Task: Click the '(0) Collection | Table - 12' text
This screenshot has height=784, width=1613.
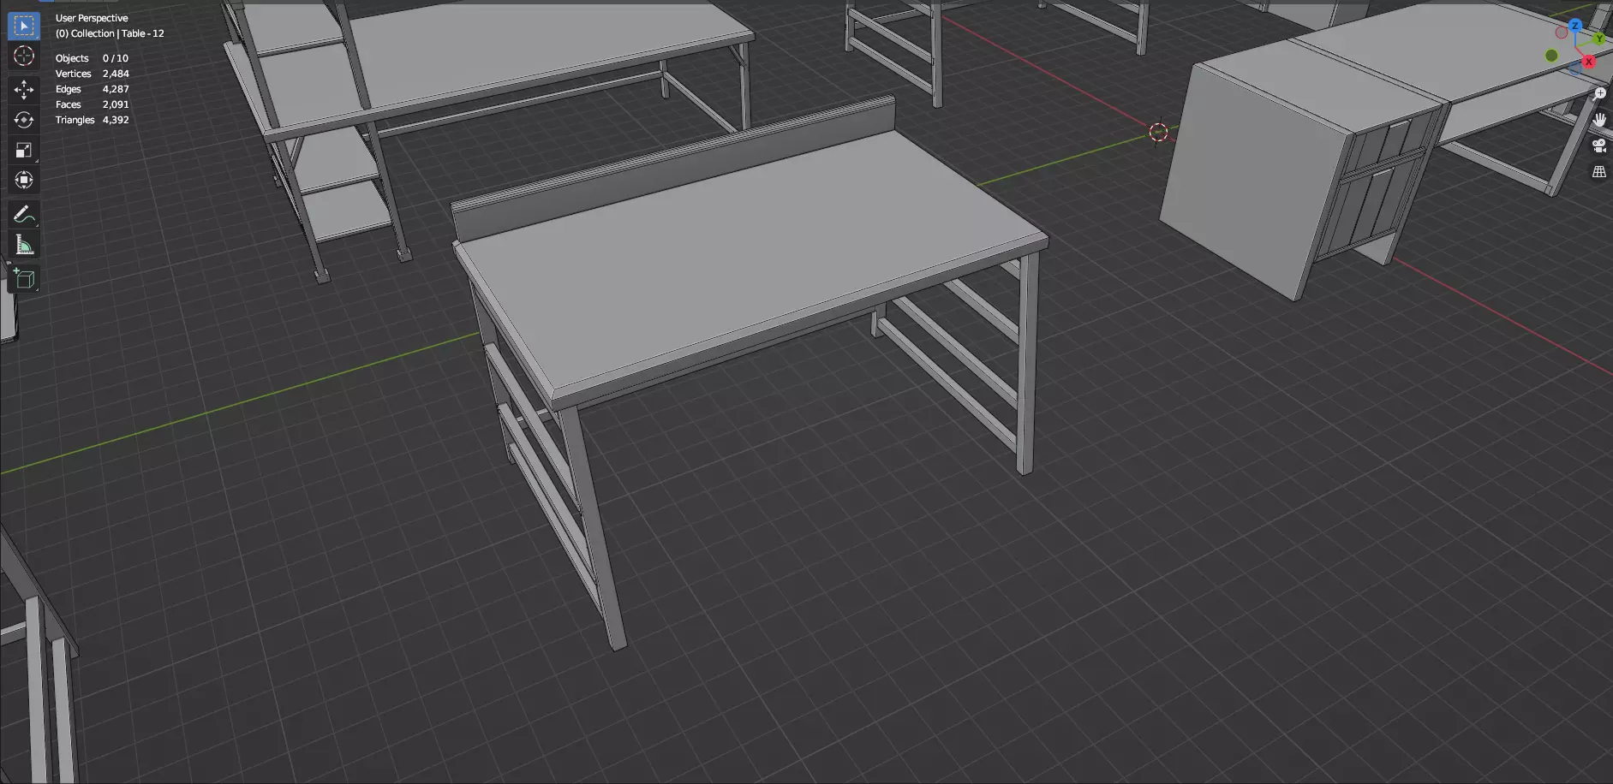Action: coord(110,33)
